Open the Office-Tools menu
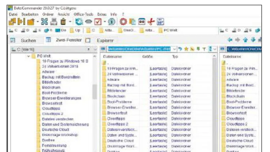The height and width of the screenshot is (152, 270). pyautogui.click(x=84, y=14)
